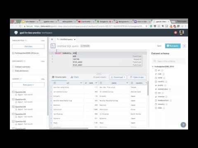198x148 pixels.
Task: Hide the Tabular Files section
Action: (43, 41)
